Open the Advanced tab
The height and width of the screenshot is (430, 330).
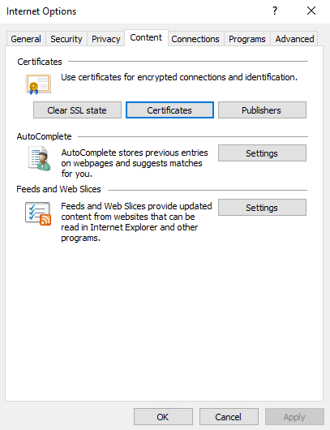294,39
